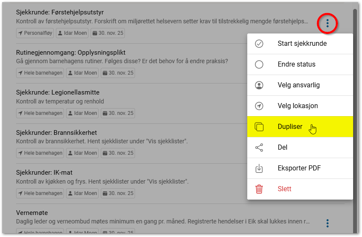
Task: Click Personalfløy location tag
Action: point(35,33)
